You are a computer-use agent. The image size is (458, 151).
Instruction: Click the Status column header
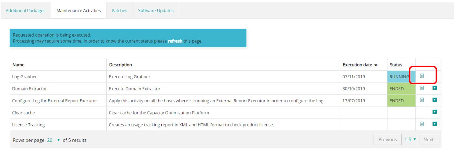pos(396,65)
